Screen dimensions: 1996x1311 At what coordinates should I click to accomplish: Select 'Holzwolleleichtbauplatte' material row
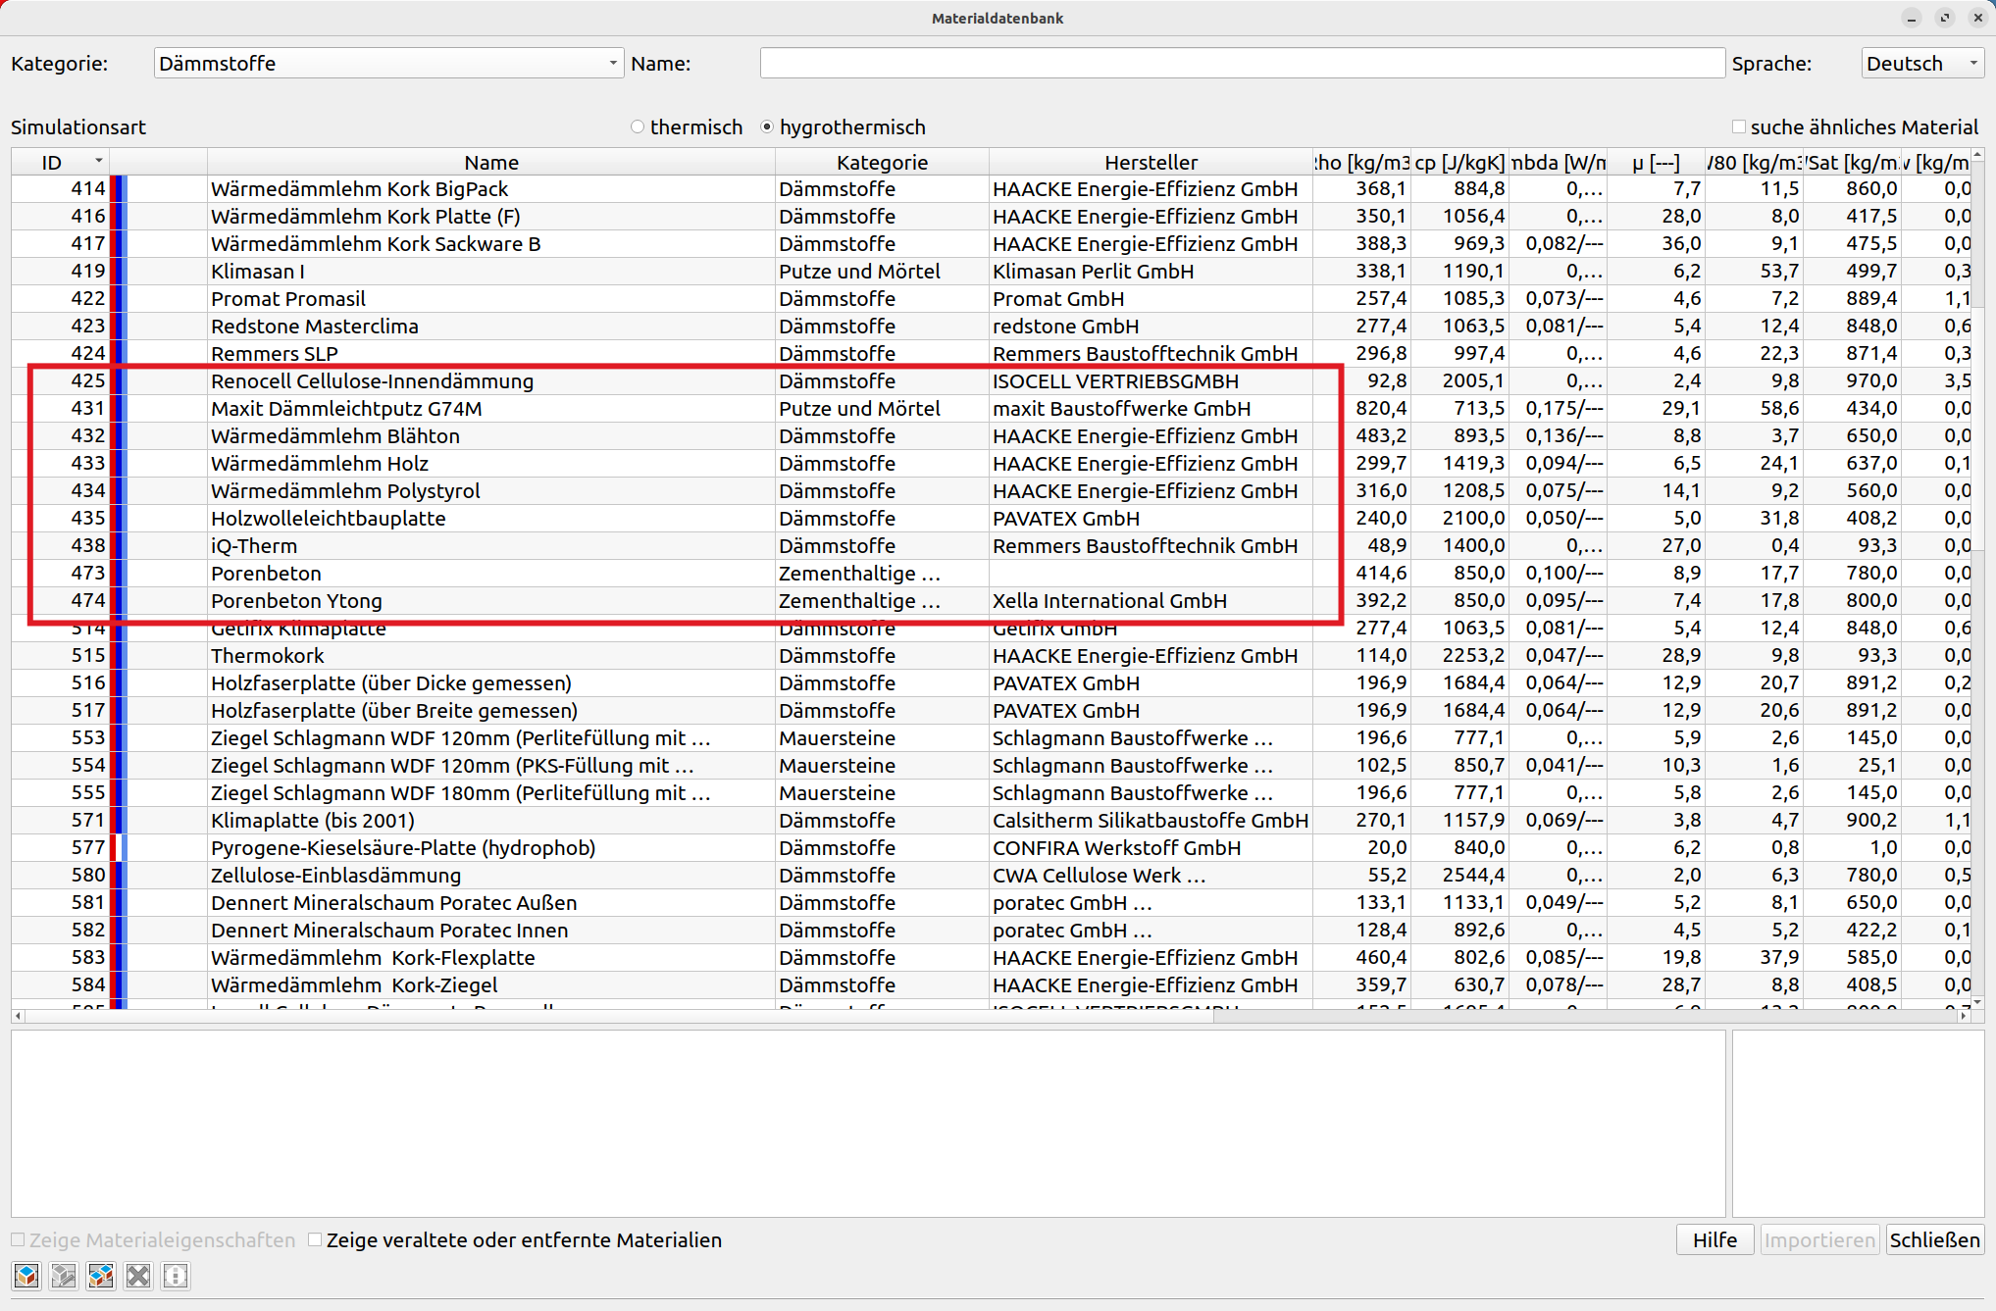pos(991,518)
